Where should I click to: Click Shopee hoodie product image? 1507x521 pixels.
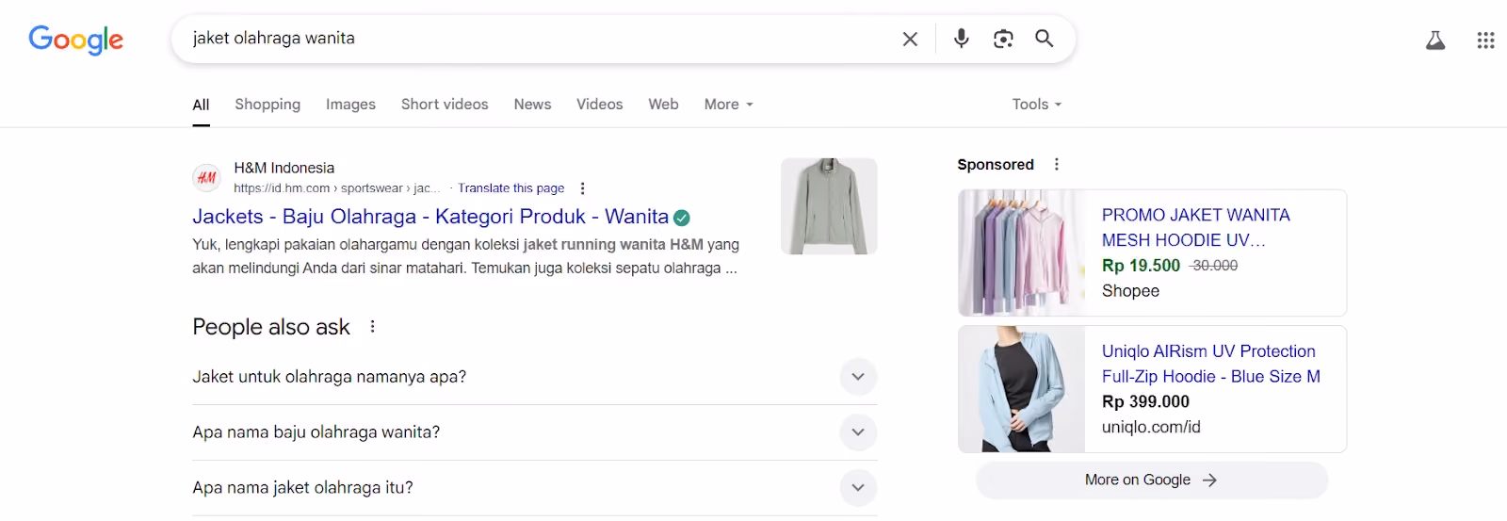tap(1022, 252)
